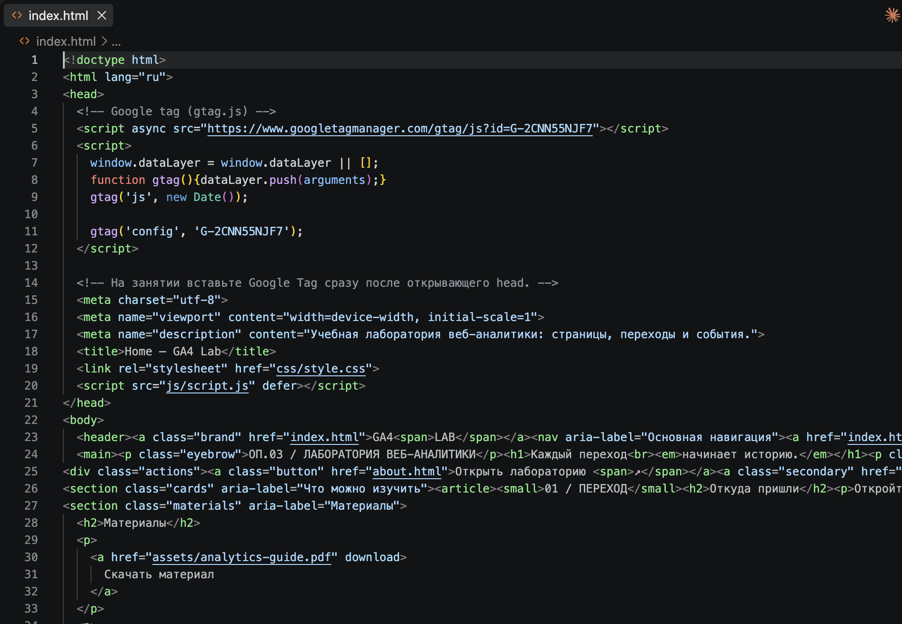Click the 'section class="materials"' line
The width and height of the screenshot is (902, 624).
[235, 506]
